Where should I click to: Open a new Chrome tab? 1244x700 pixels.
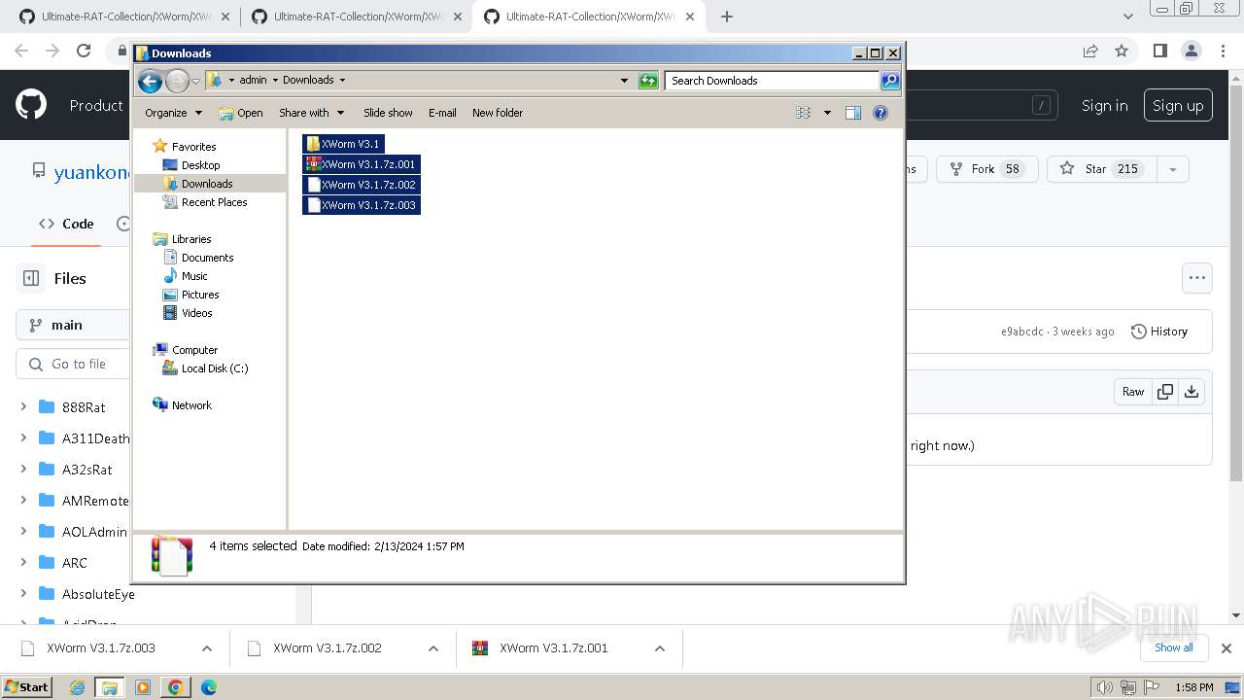(726, 17)
